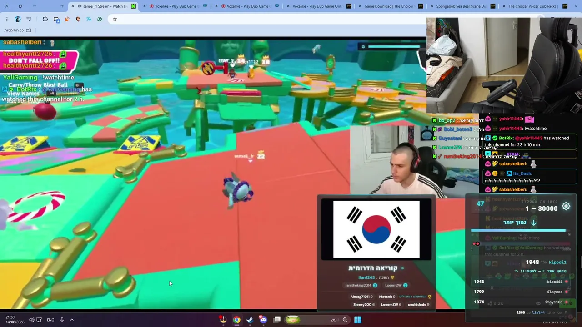582x327 pixels.
Task: Click the magnifier icon in taskbar search
Action: tap(345, 320)
